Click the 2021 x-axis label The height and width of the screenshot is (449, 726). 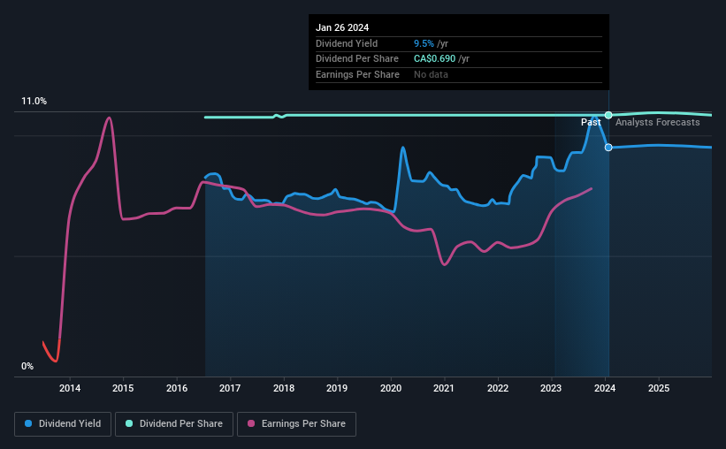tap(444, 388)
